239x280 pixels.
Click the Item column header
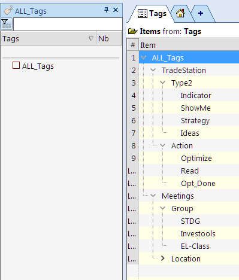pyautogui.click(x=189, y=45)
